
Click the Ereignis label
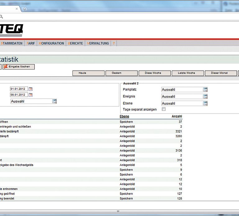point(129,97)
